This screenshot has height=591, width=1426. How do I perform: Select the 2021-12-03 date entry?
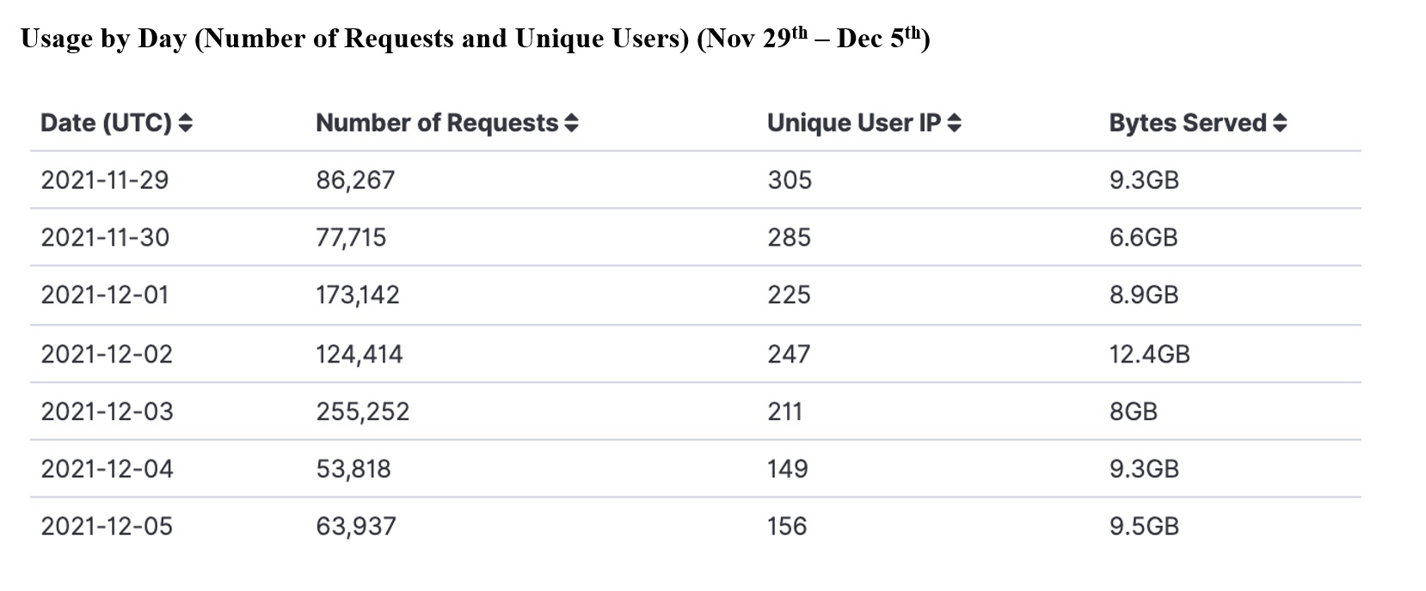[x=107, y=411]
